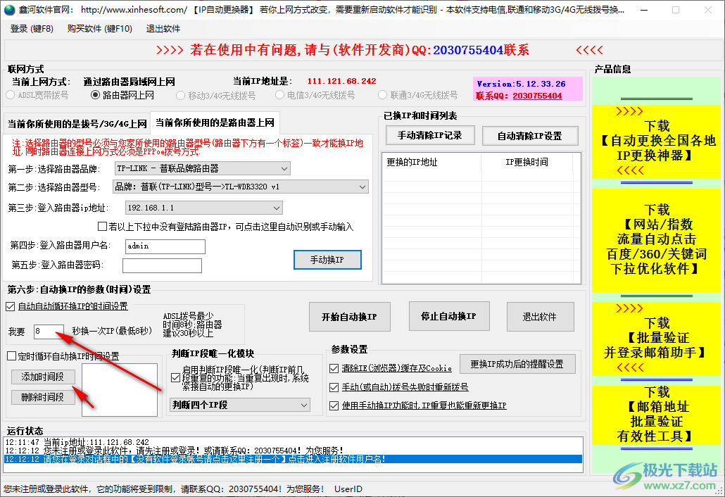Screen dimensions: 725x497
Task: Click the current IP 111.121.68.242 text
Action: pyautogui.click(x=341, y=82)
